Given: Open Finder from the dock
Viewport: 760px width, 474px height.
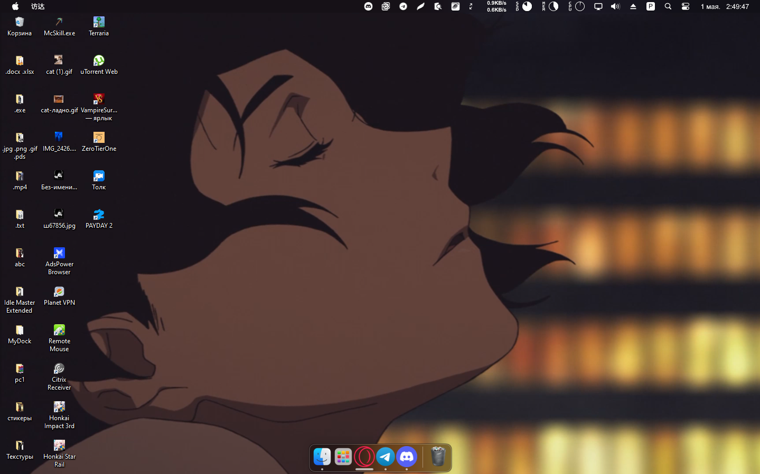Looking at the screenshot, I should [322, 457].
